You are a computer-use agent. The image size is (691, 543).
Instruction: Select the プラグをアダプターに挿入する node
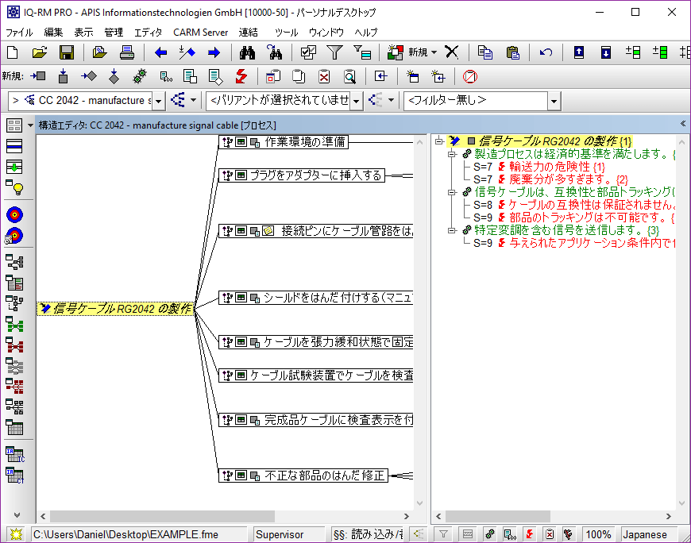pyautogui.click(x=302, y=175)
